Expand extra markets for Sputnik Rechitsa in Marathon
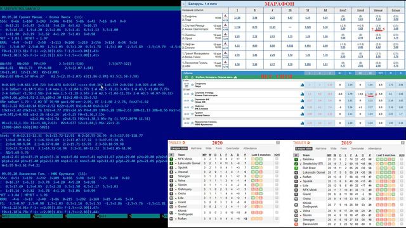The height and width of the screenshot is (228, 406). click(225, 30)
